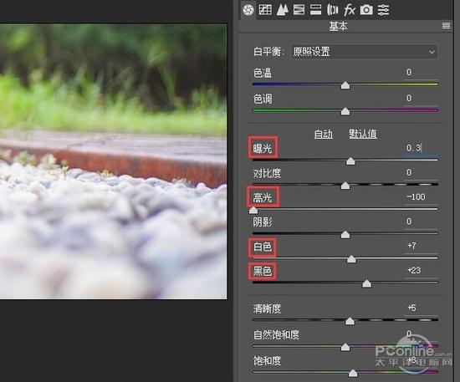The height and width of the screenshot is (382, 460).
Task: Click the 黑色 blacks slider handle
Action: click(366, 283)
